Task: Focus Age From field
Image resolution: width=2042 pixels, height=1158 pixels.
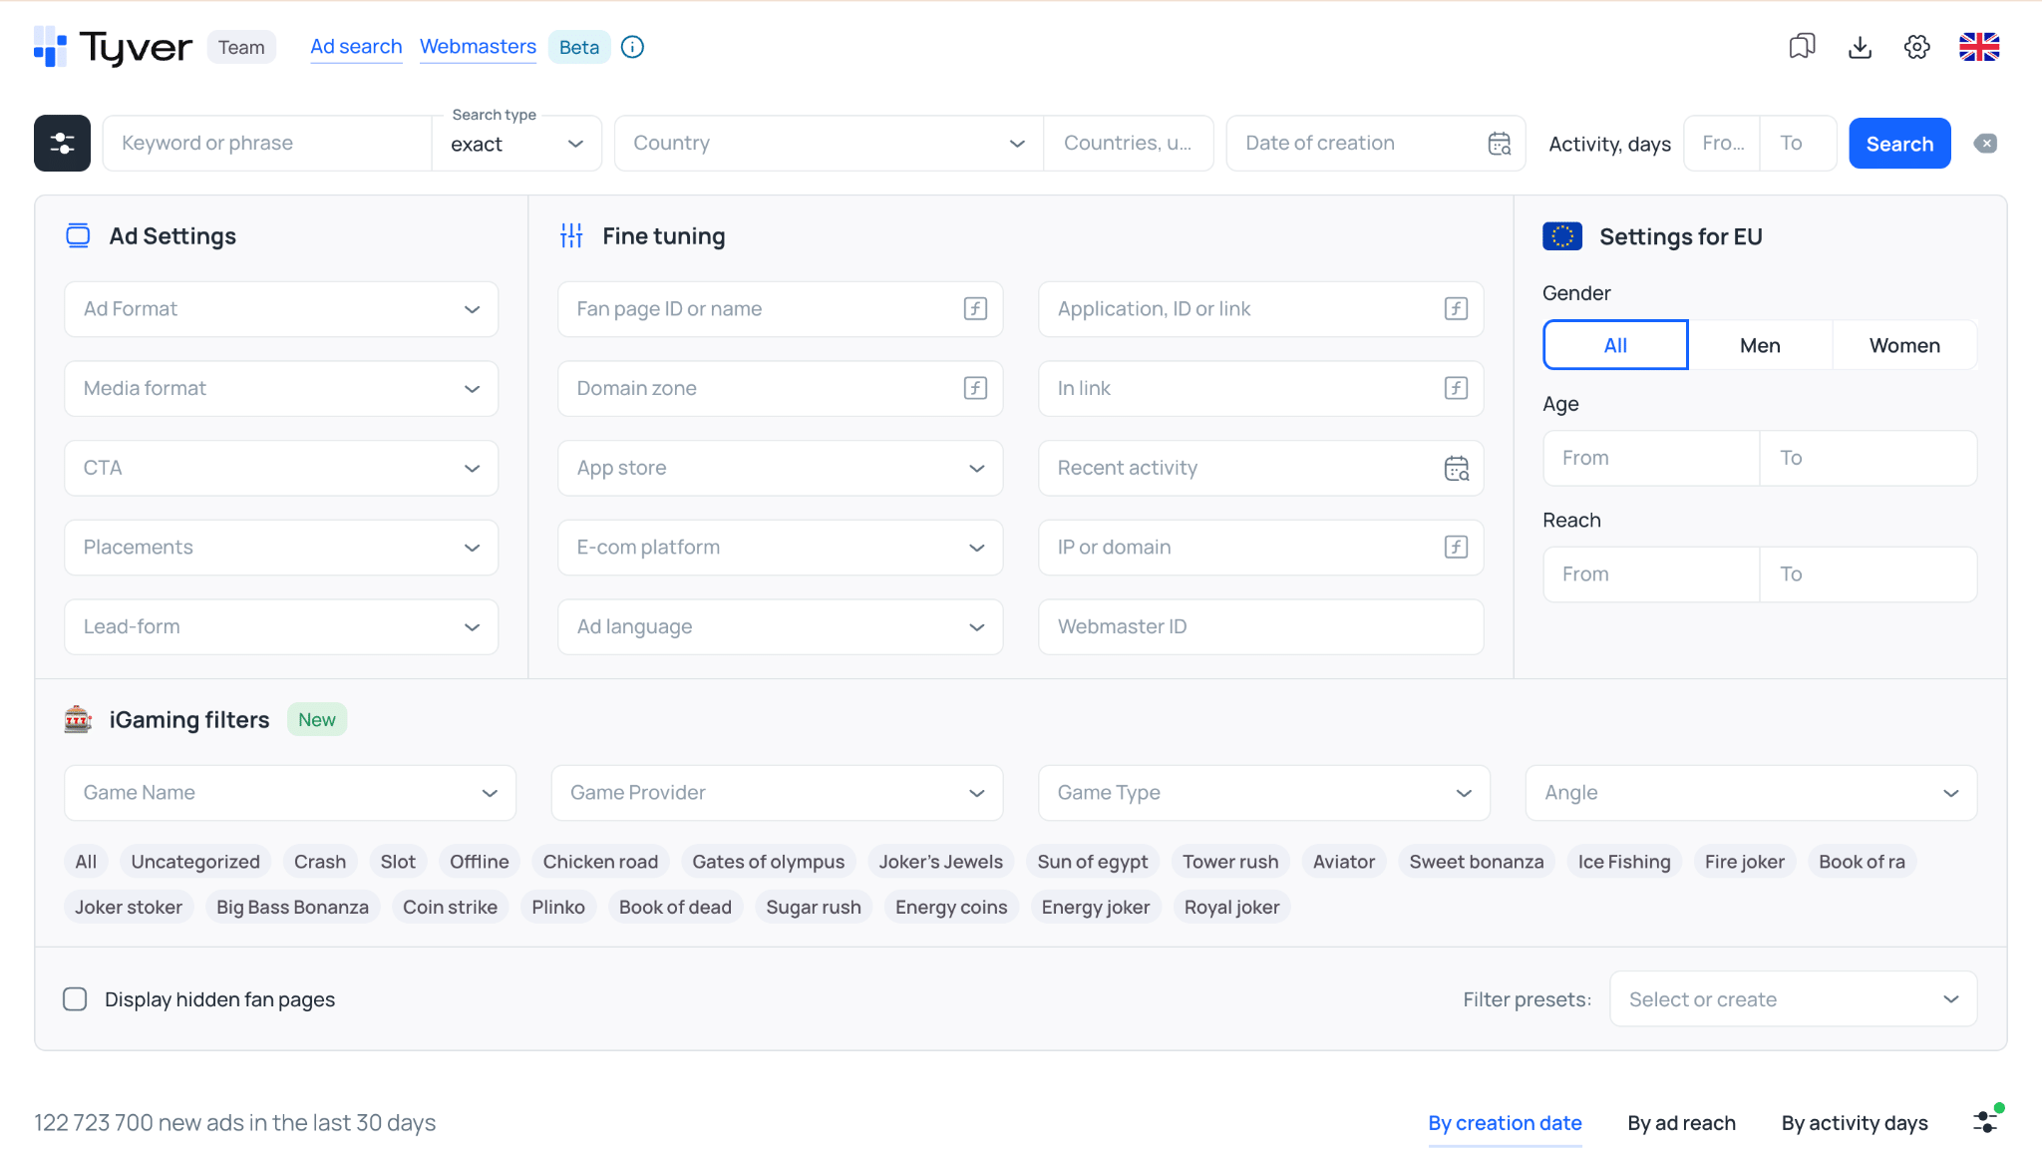Action: pos(1651,458)
